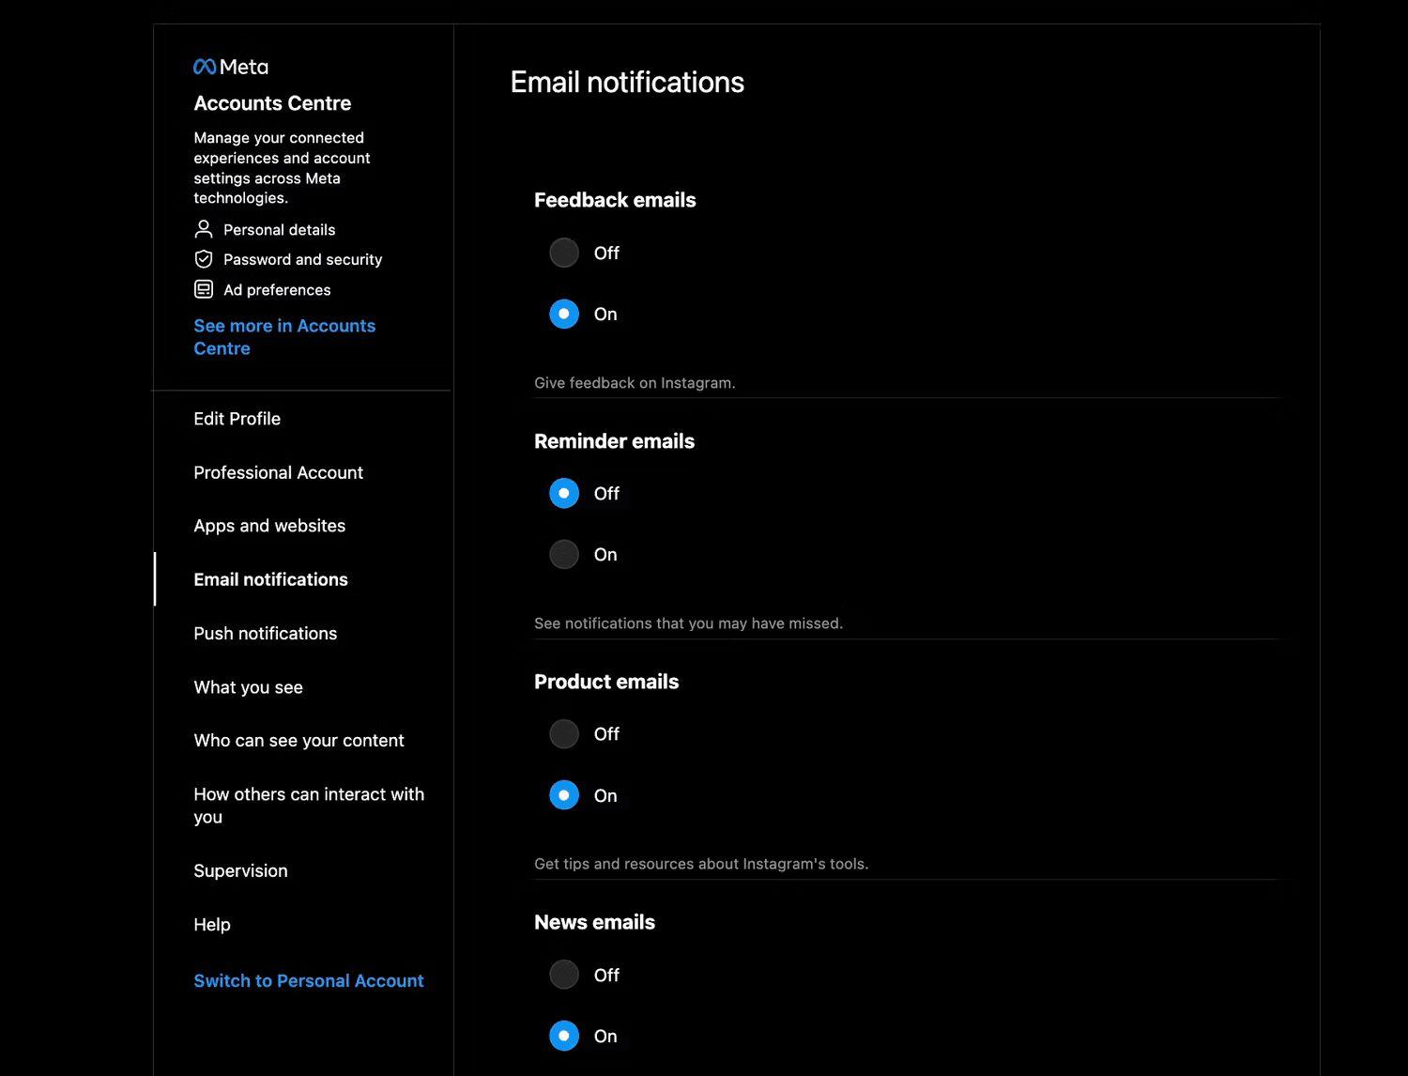This screenshot has width=1408, height=1076.
Task: Open Edit Profile settings
Action: [237, 419]
